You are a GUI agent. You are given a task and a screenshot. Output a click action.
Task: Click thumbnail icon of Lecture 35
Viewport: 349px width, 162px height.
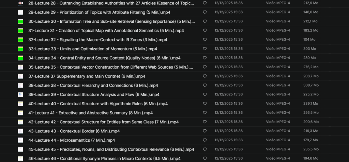[20, 67]
